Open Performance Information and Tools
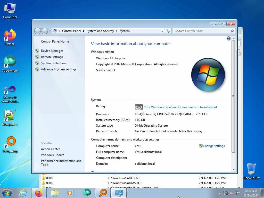The image size is (264, 198). pyautogui.click(x=61, y=163)
